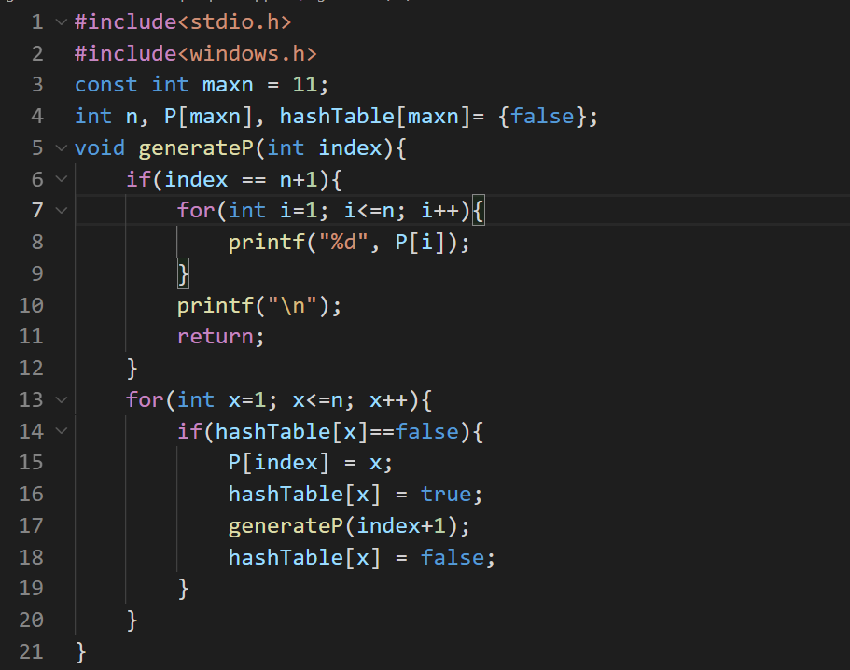Collapse the hashTable if fold on line 14
This screenshot has width=850, height=670.
point(62,431)
